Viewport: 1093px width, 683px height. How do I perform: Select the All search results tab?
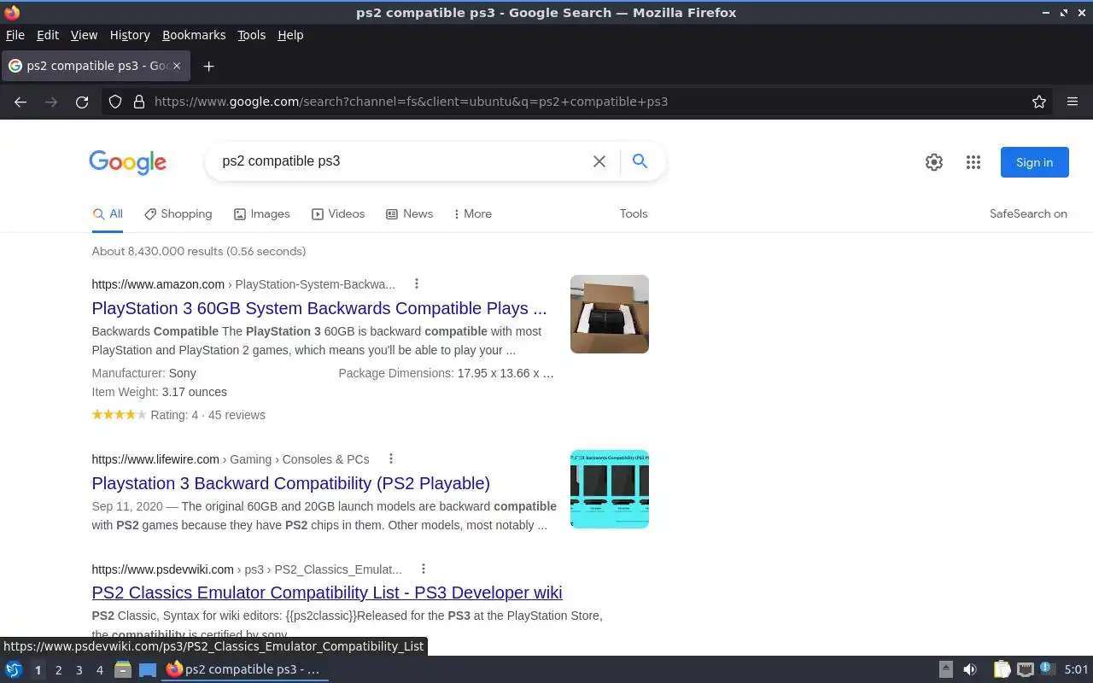click(108, 214)
